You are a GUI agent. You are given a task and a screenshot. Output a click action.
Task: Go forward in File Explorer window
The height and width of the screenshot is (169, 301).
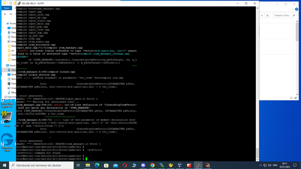coord(10,14)
